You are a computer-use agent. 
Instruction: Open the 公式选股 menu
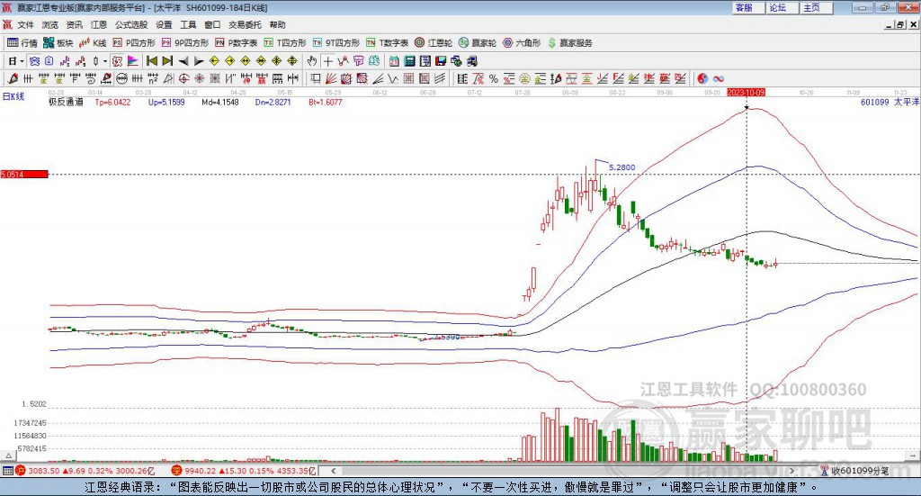(131, 24)
